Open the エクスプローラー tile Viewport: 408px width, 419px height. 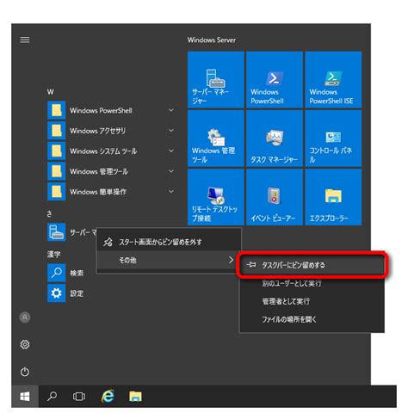pos(333,197)
